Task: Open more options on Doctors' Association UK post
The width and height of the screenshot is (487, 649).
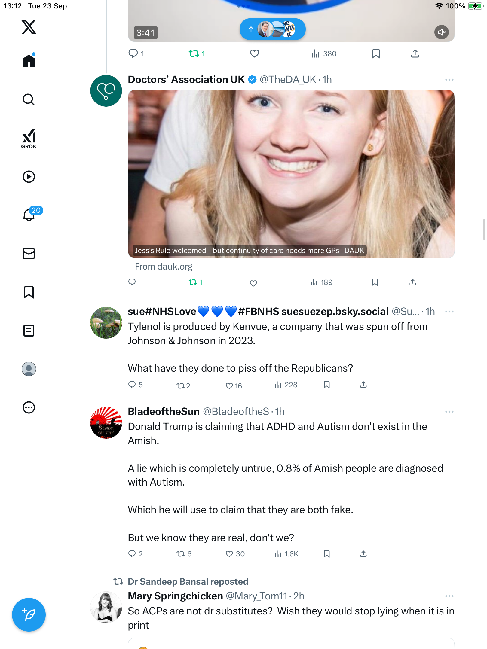Action: pos(449,80)
